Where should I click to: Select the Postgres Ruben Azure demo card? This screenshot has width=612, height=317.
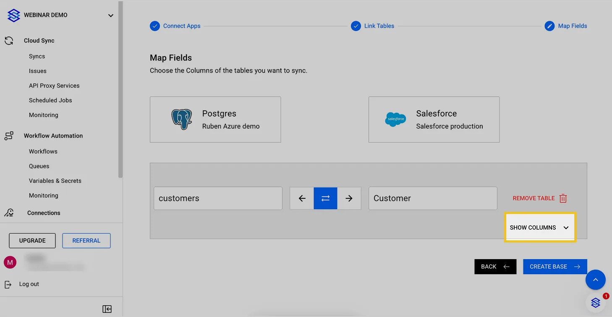pyautogui.click(x=215, y=120)
